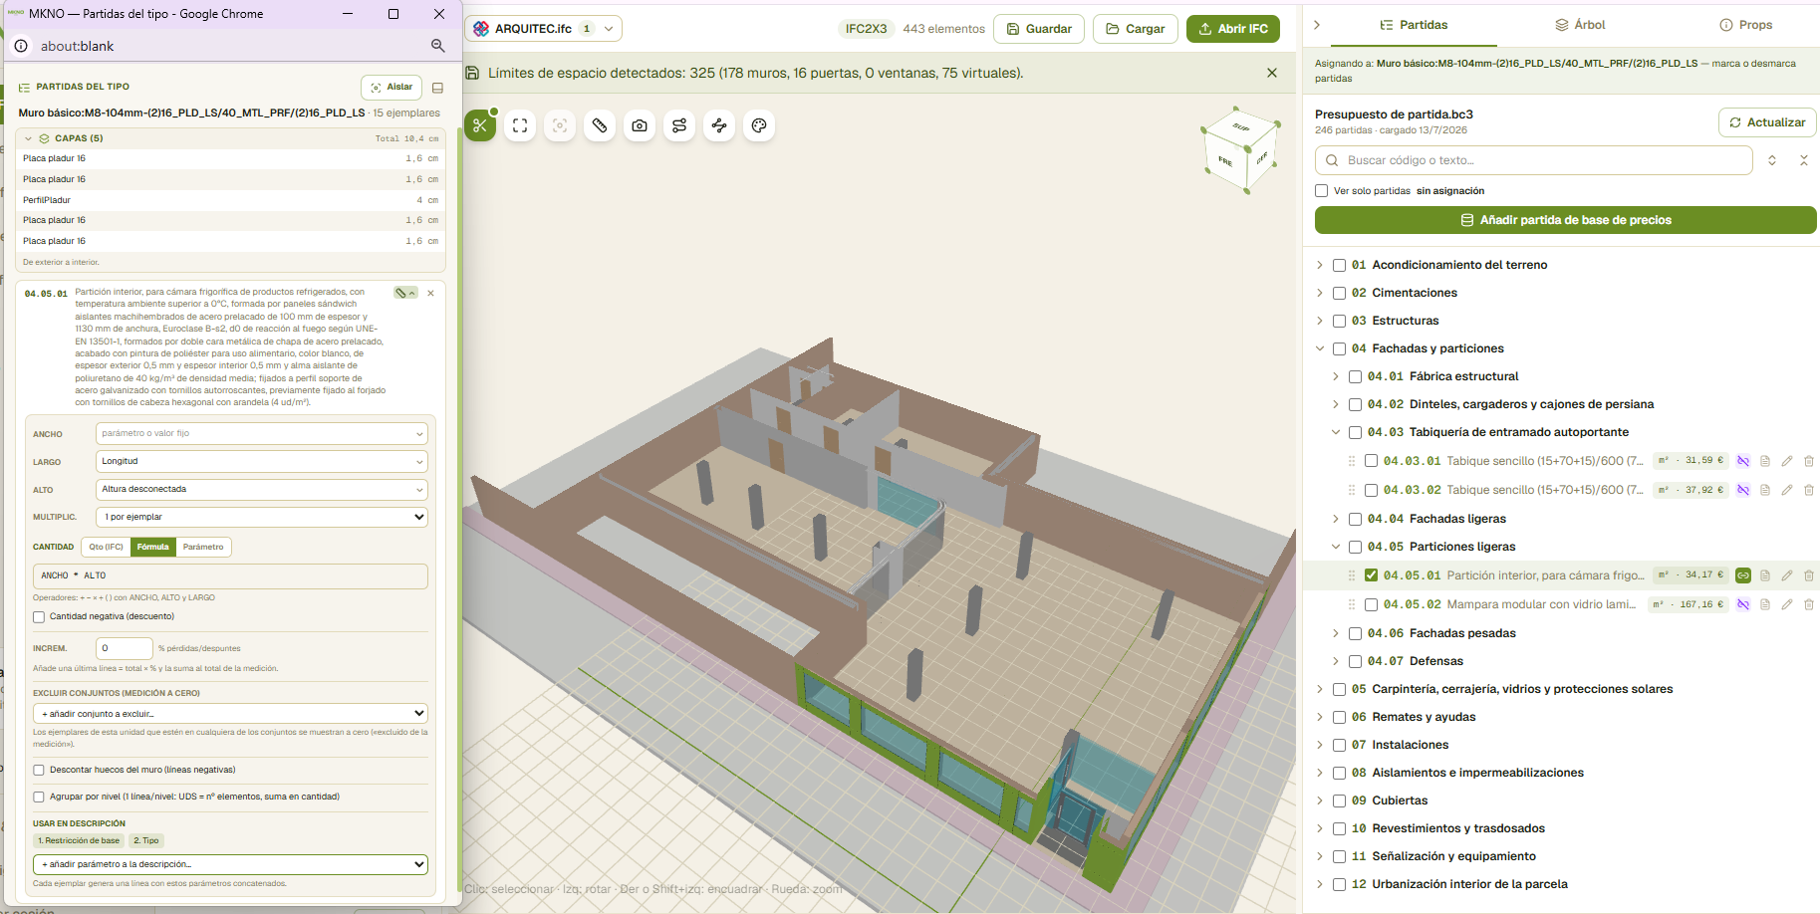Open the color palette tool

pyautogui.click(x=759, y=125)
